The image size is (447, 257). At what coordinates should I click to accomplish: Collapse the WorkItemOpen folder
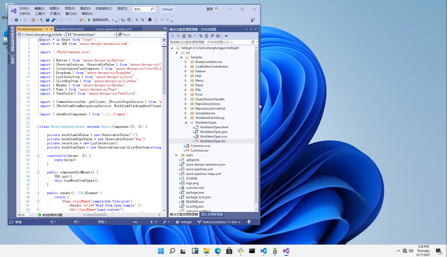point(186,123)
